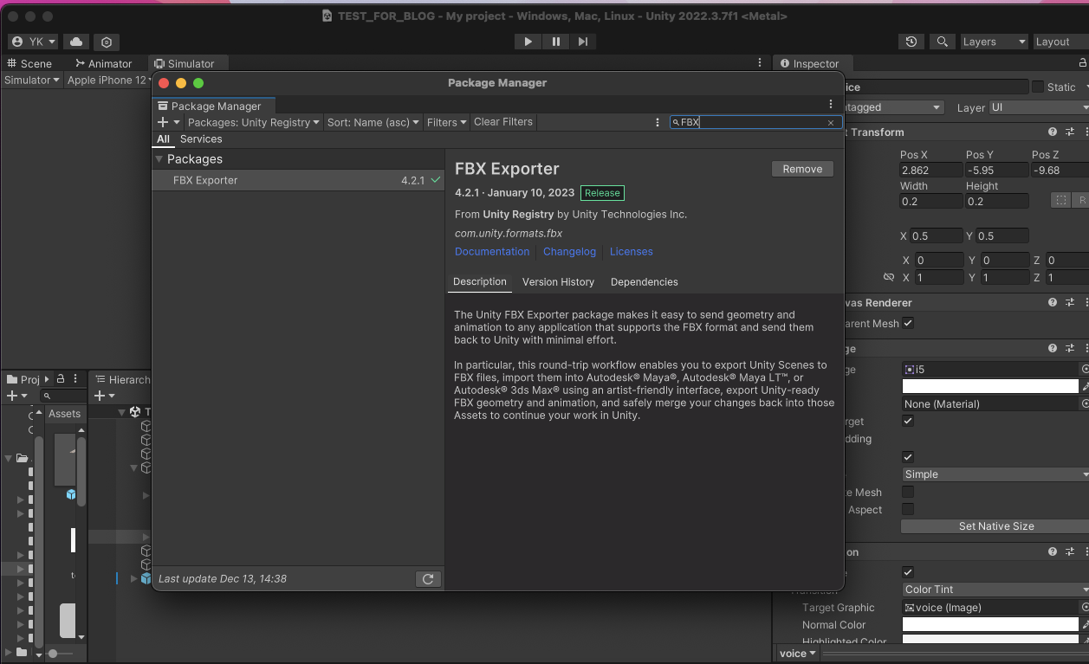Image resolution: width=1089 pixels, height=664 pixels.
Task: Open the Packages: Unity Registry dropdown
Action: pyautogui.click(x=253, y=122)
